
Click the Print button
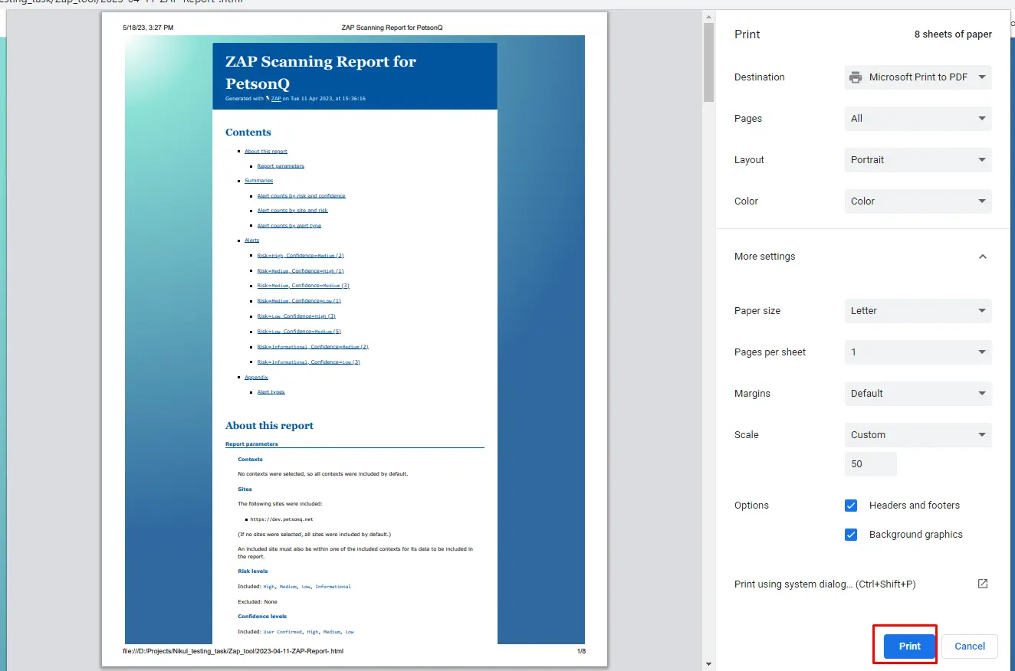pos(910,646)
